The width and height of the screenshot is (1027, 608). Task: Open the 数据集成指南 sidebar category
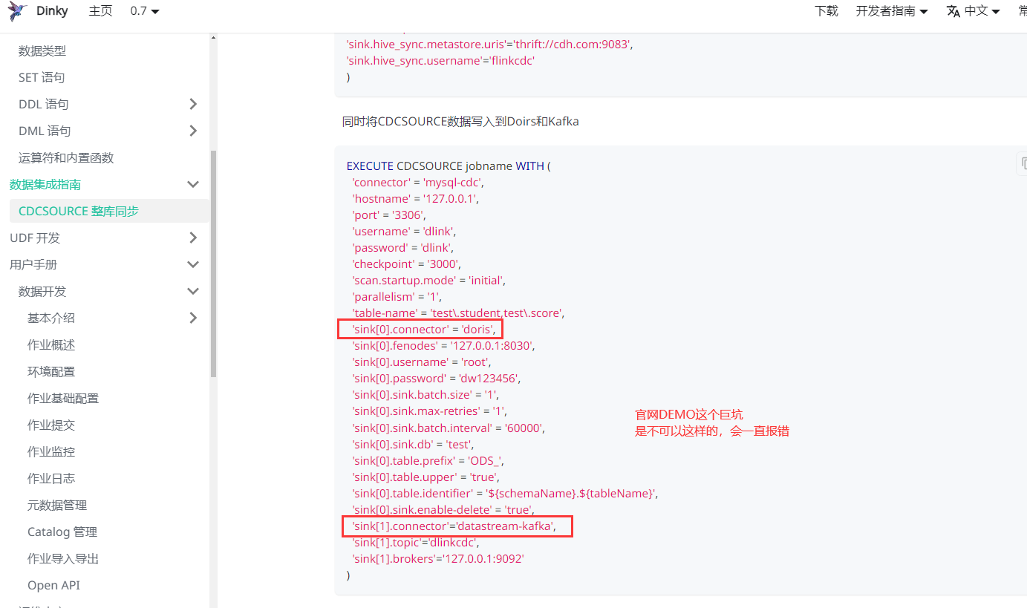tap(45, 184)
